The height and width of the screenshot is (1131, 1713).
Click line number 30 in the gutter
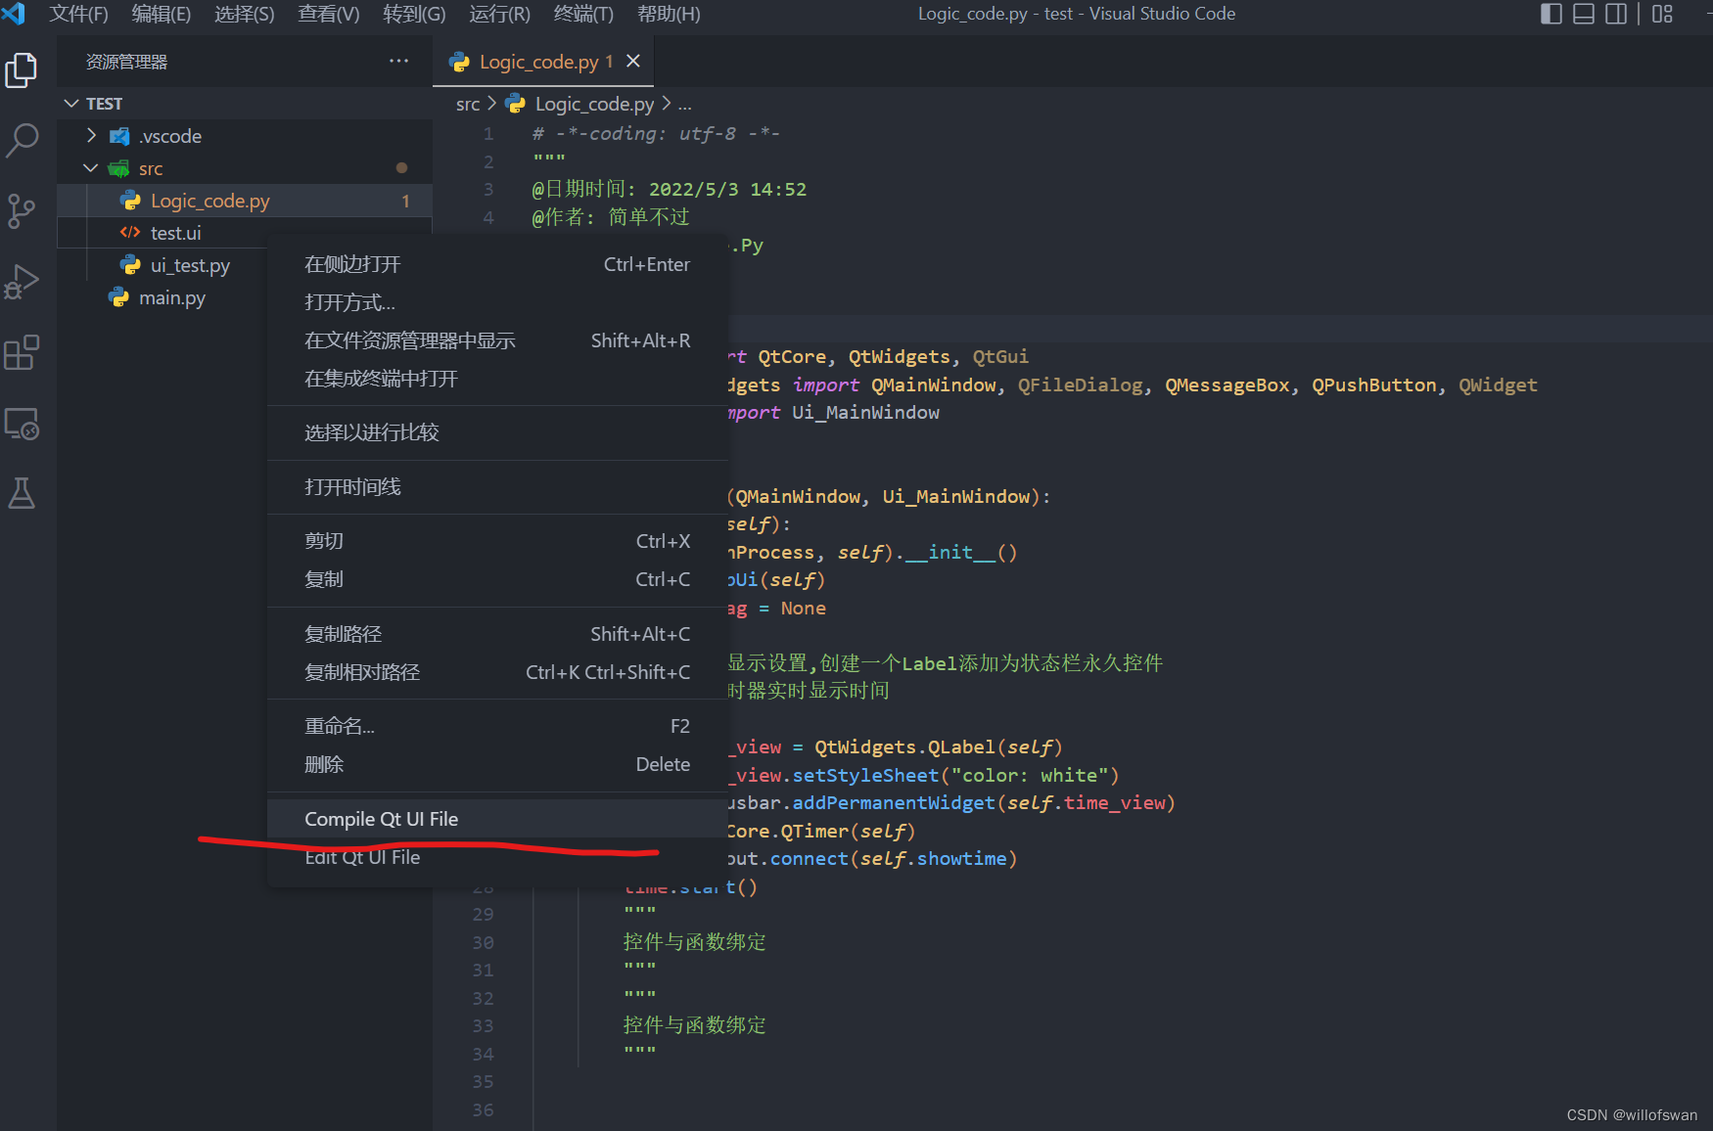pyautogui.click(x=484, y=942)
